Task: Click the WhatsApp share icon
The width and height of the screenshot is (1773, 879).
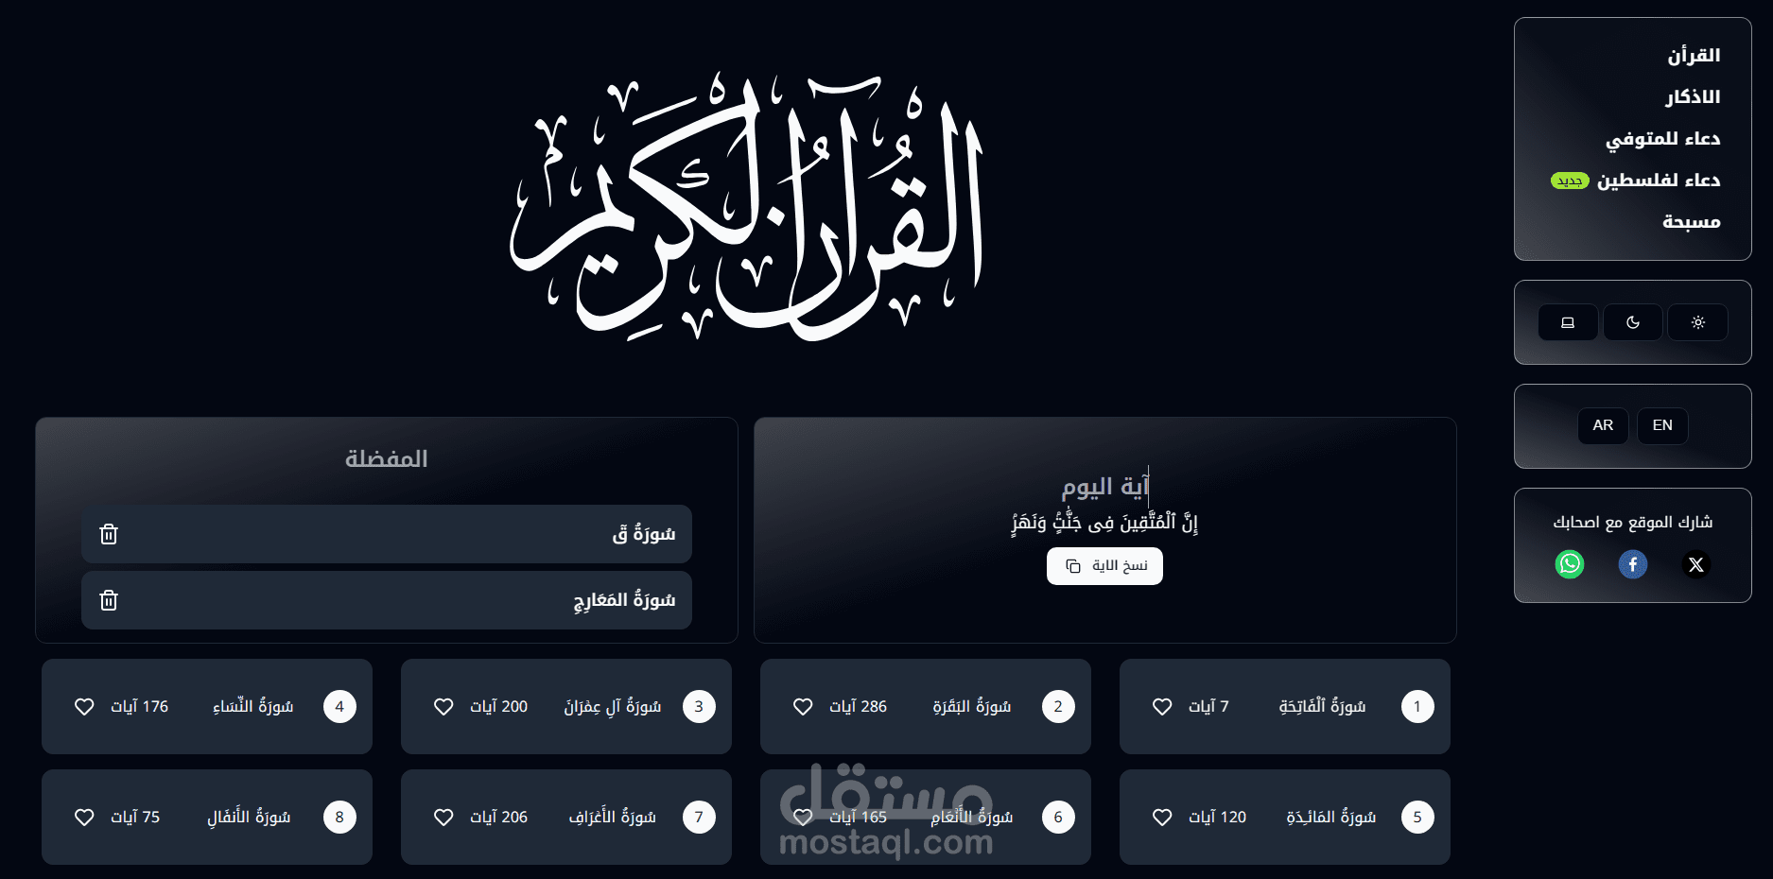Action: [x=1570, y=564]
